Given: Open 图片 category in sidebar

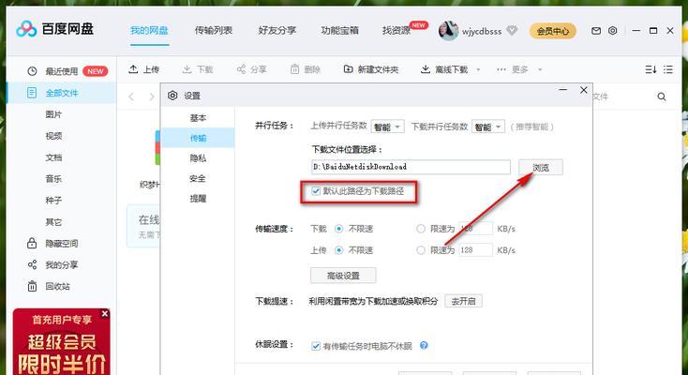Looking at the screenshot, I should (x=53, y=114).
